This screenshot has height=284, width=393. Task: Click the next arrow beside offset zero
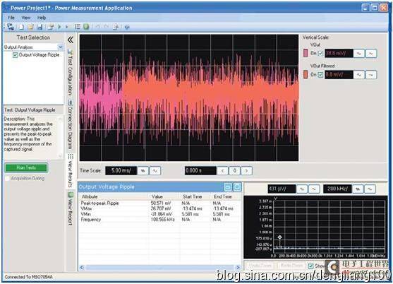click(246, 171)
